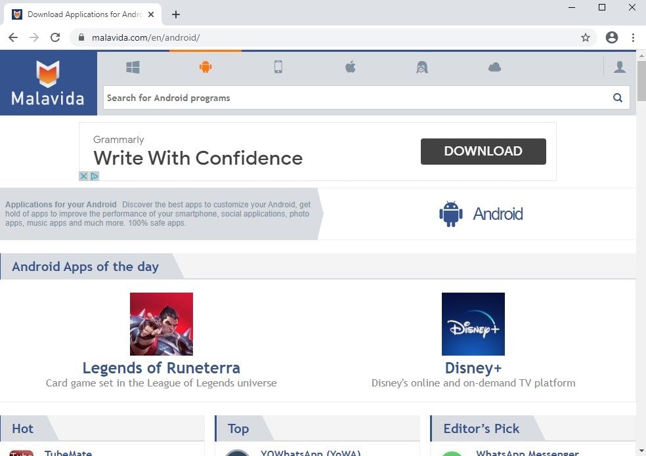Screen dimensions: 646x456
Task: Click the Malavida logo
Action: point(48,83)
